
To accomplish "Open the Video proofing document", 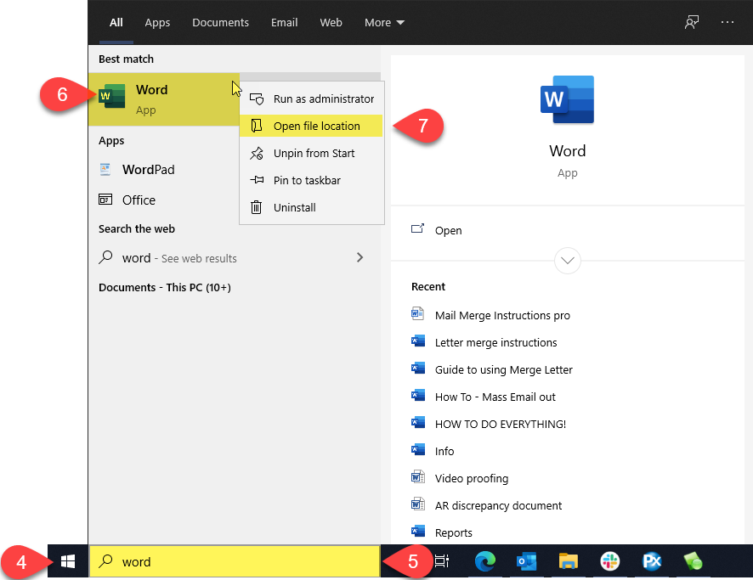I will point(471,478).
